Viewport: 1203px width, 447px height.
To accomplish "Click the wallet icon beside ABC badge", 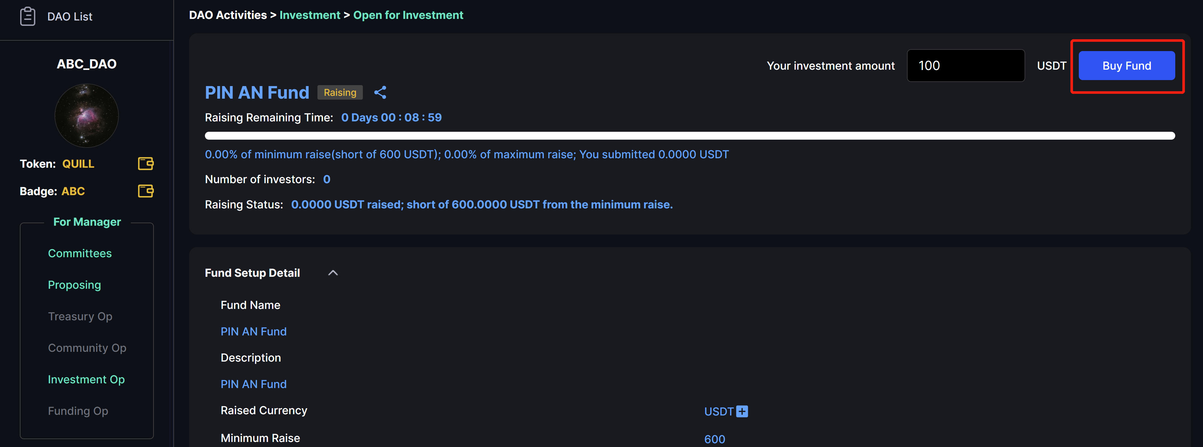I will pyautogui.click(x=146, y=191).
